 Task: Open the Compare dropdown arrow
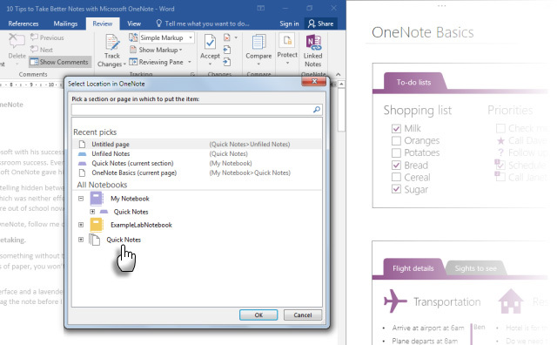click(258, 64)
